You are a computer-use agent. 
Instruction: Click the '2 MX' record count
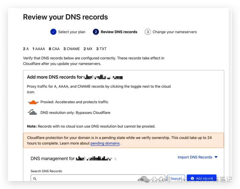click(x=88, y=49)
